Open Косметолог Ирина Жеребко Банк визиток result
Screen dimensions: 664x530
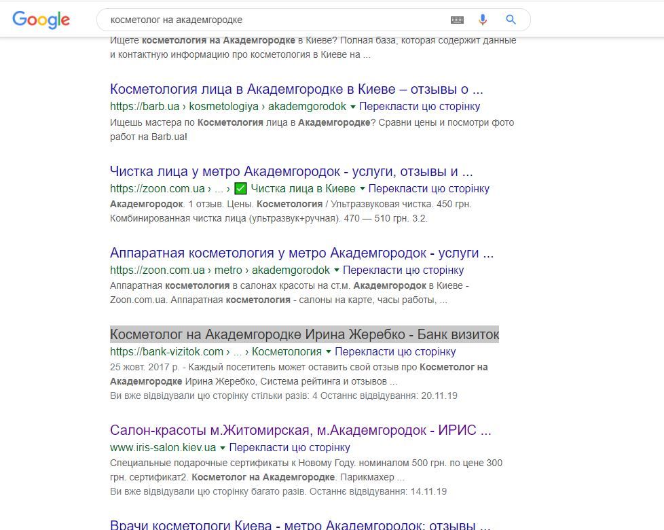click(304, 334)
